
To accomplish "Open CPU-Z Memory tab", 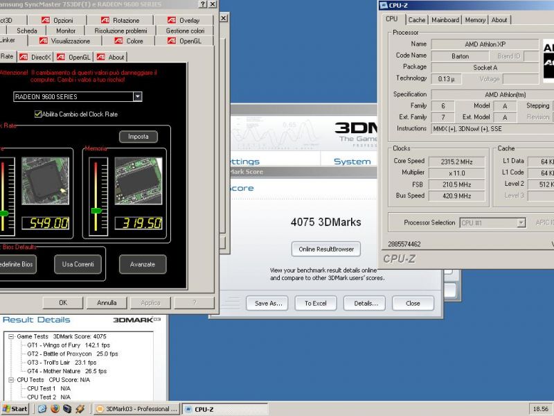I will pyautogui.click(x=475, y=20).
